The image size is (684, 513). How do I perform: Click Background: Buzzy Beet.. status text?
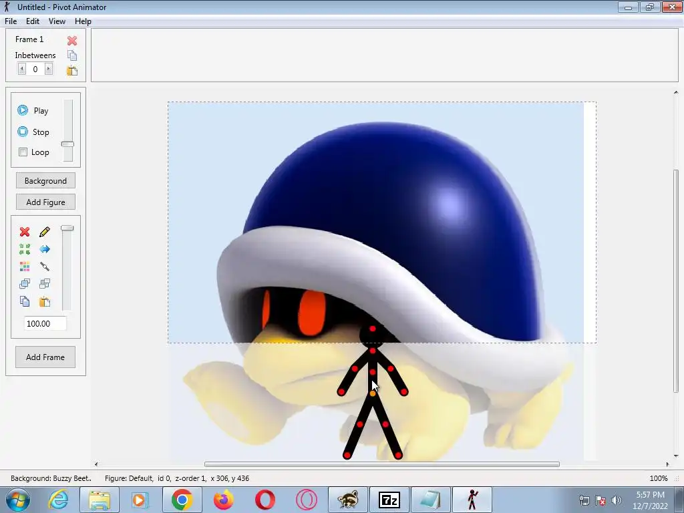point(51,478)
